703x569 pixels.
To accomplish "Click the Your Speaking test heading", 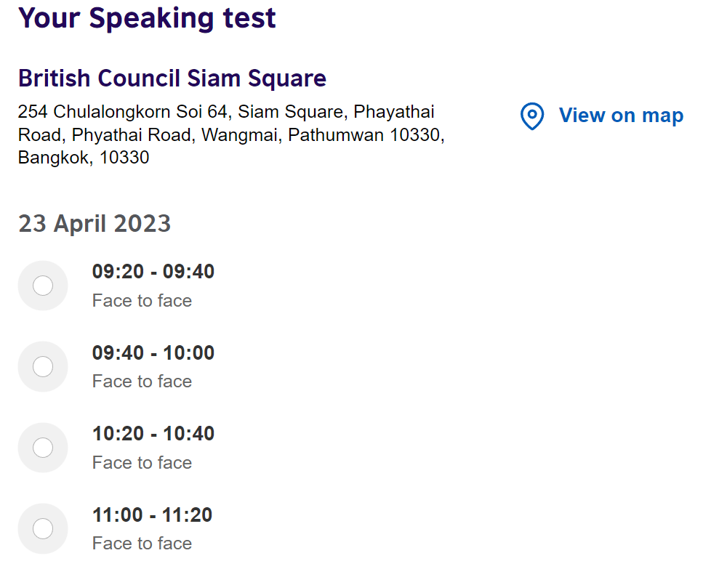I will pyautogui.click(x=147, y=19).
